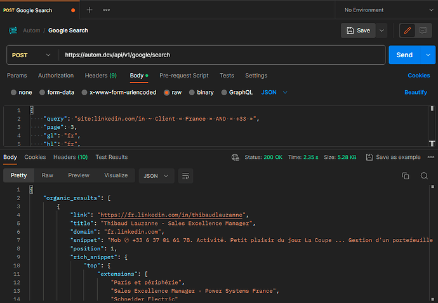The height and width of the screenshot is (303, 438).
Task: Click the "page": 3 line
Action: (60, 127)
